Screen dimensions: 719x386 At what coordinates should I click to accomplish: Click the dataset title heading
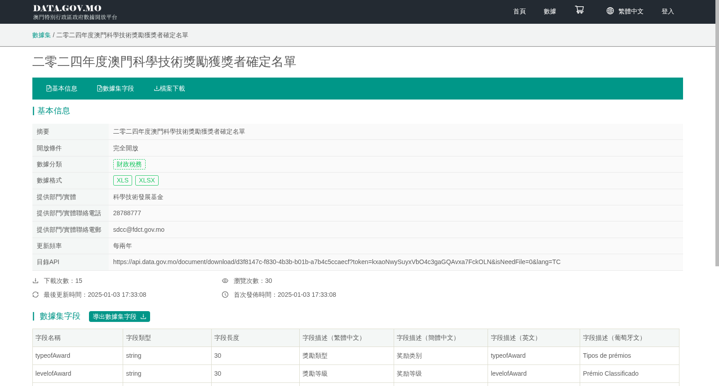pos(164,61)
